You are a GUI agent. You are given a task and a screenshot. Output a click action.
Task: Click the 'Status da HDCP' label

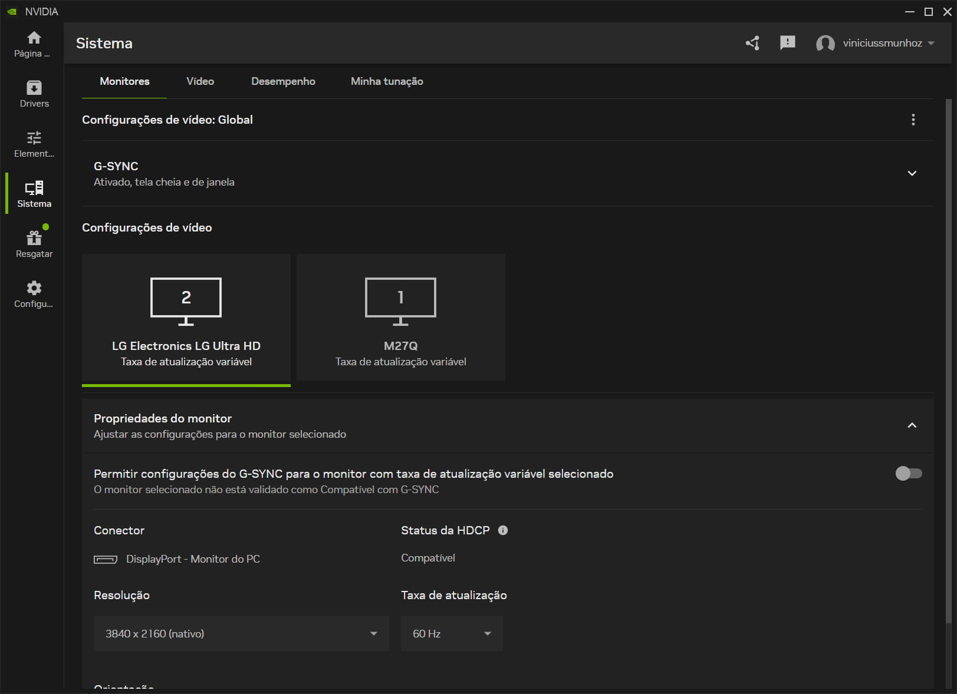pos(445,530)
